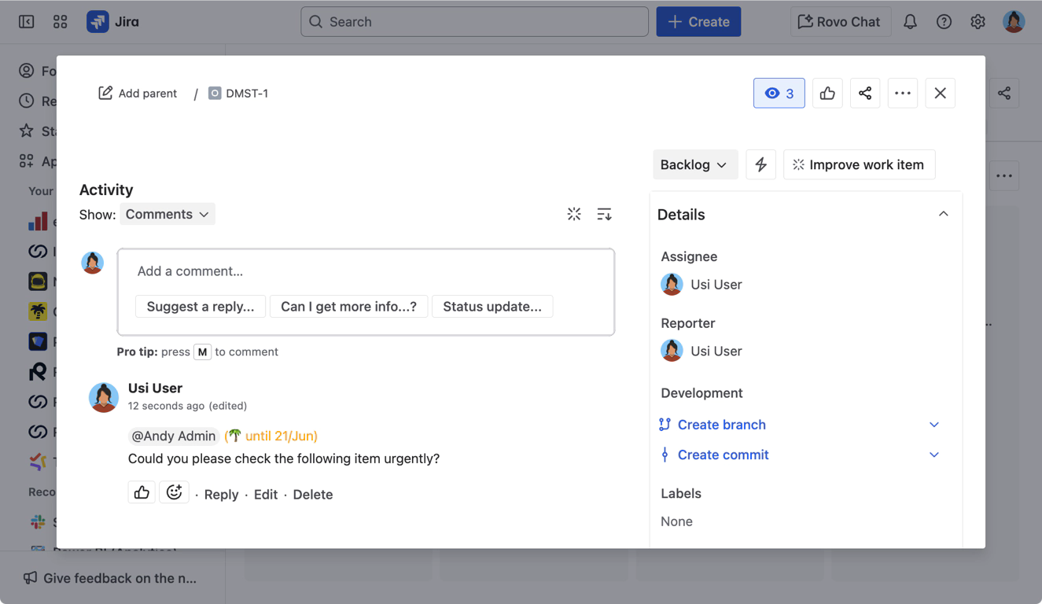Like the comment with thumbs-up
Screen dimensions: 1042x604
click(142, 493)
